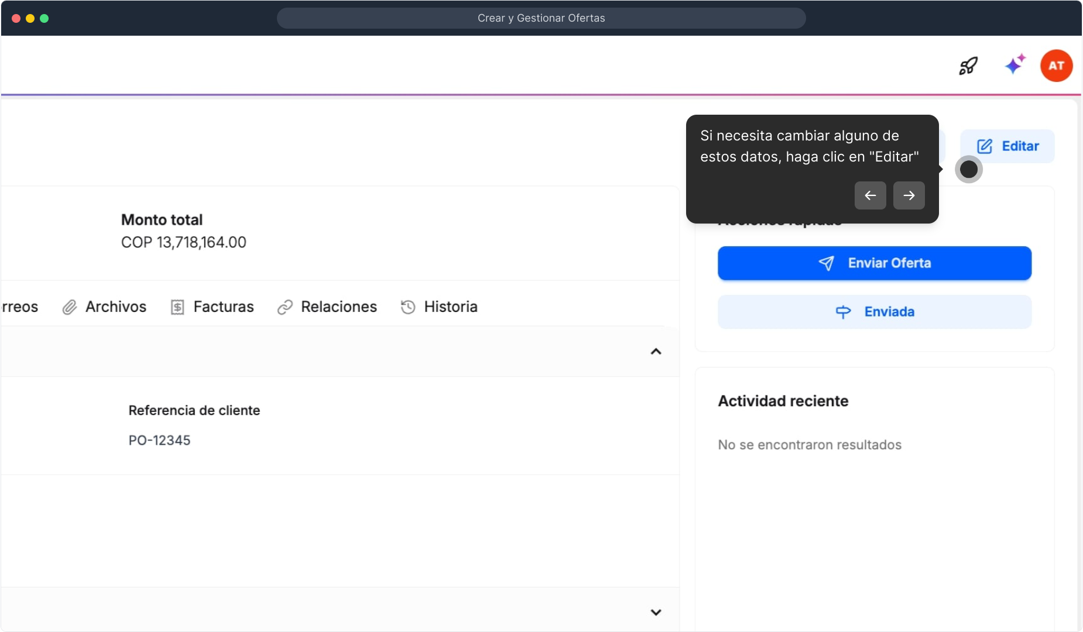Click the tour hotspot beacon dot
1083x632 pixels.
click(x=969, y=170)
